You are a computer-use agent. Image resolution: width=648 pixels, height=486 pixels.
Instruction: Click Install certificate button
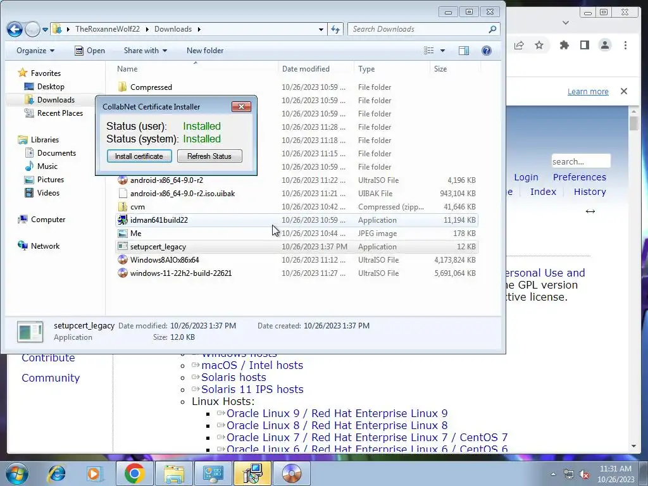point(139,156)
